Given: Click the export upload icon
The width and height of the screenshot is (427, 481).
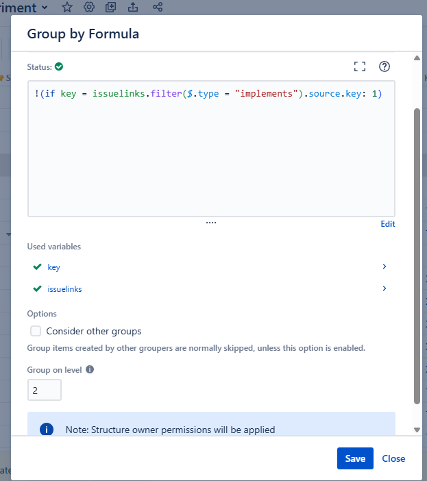Looking at the screenshot, I should [x=133, y=7].
